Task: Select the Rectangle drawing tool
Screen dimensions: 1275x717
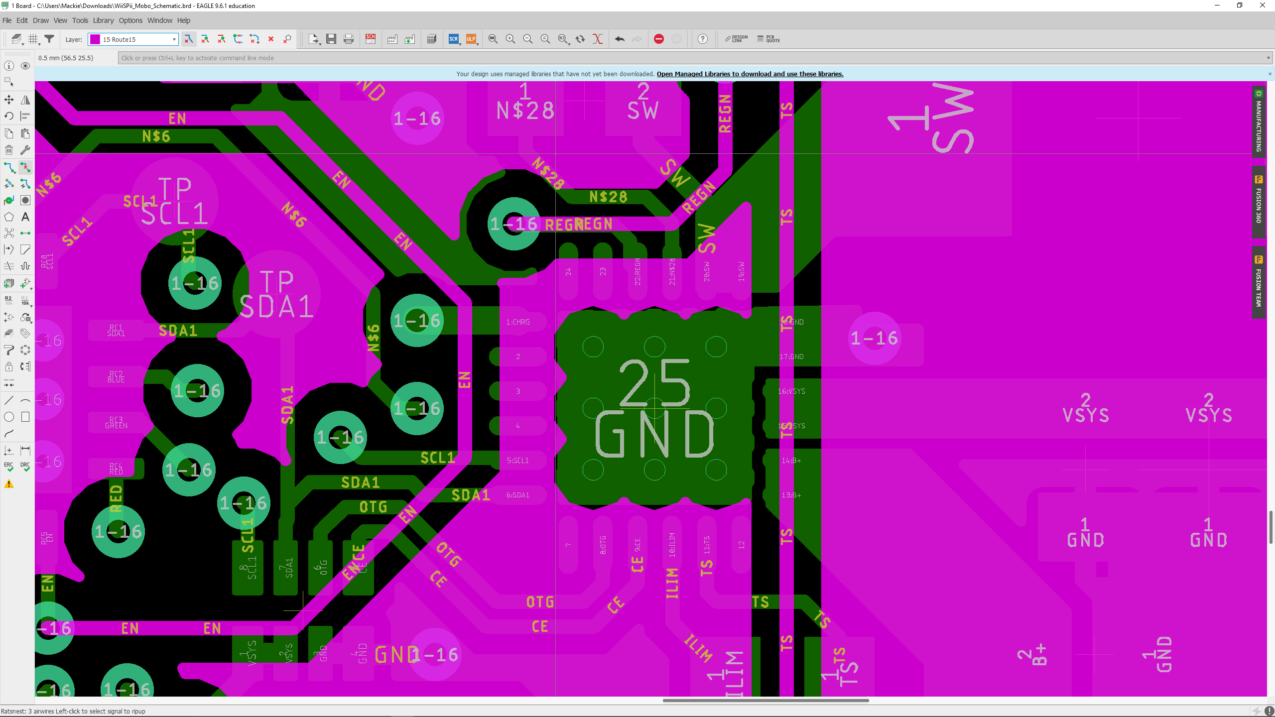Action: 25,417
